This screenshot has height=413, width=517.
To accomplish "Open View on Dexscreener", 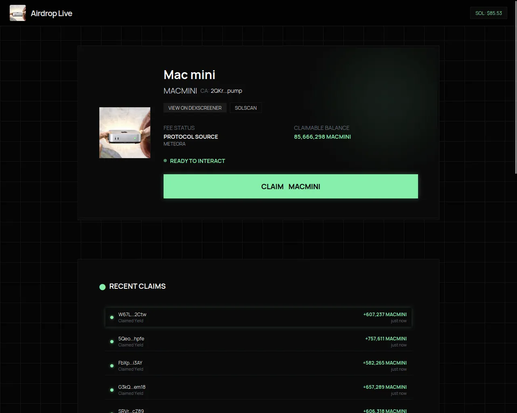I will tap(195, 108).
